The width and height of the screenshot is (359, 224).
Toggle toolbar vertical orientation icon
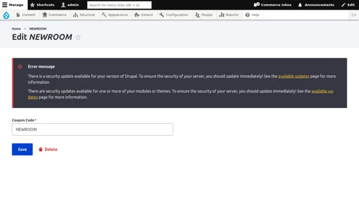tap(354, 15)
